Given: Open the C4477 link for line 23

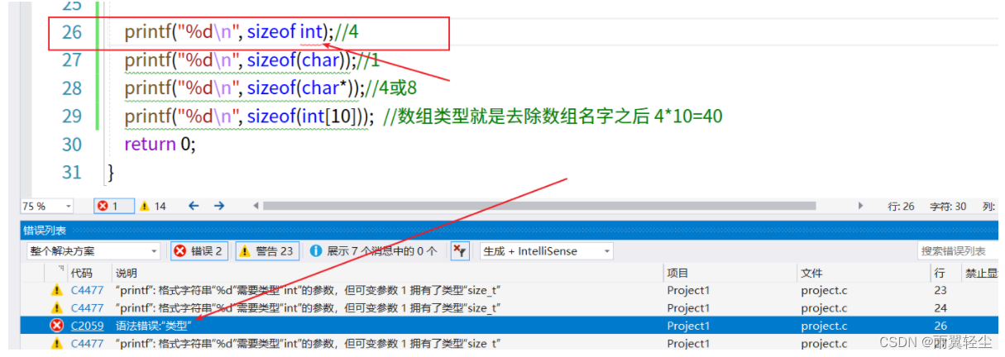Looking at the screenshot, I should pyautogui.click(x=87, y=290).
